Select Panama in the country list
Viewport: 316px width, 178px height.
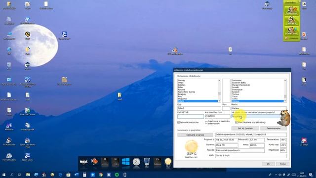click(x=182, y=89)
